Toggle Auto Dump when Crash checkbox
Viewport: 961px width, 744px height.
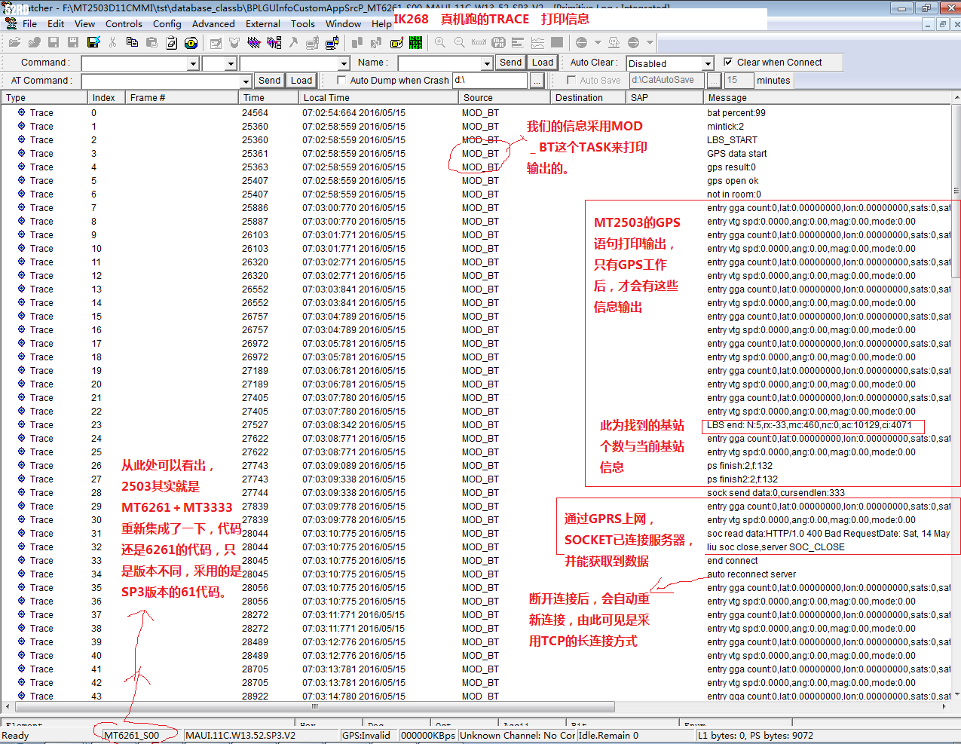tap(341, 80)
